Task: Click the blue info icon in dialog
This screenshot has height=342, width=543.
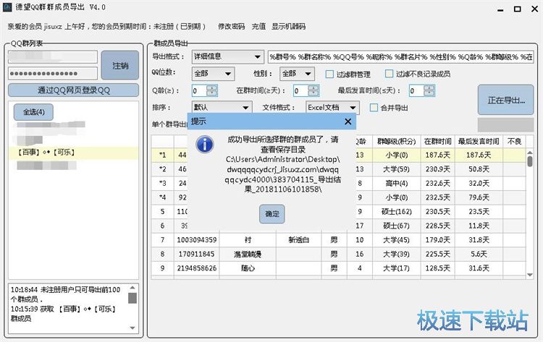Action: tap(205, 145)
